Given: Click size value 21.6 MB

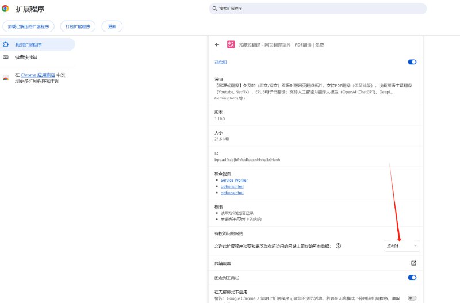Looking at the screenshot, I should [221, 139].
